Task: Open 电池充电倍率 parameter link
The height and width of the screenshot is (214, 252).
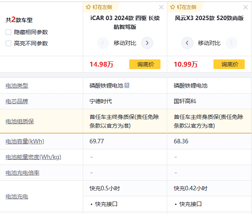Action: pyautogui.click(x=22, y=173)
